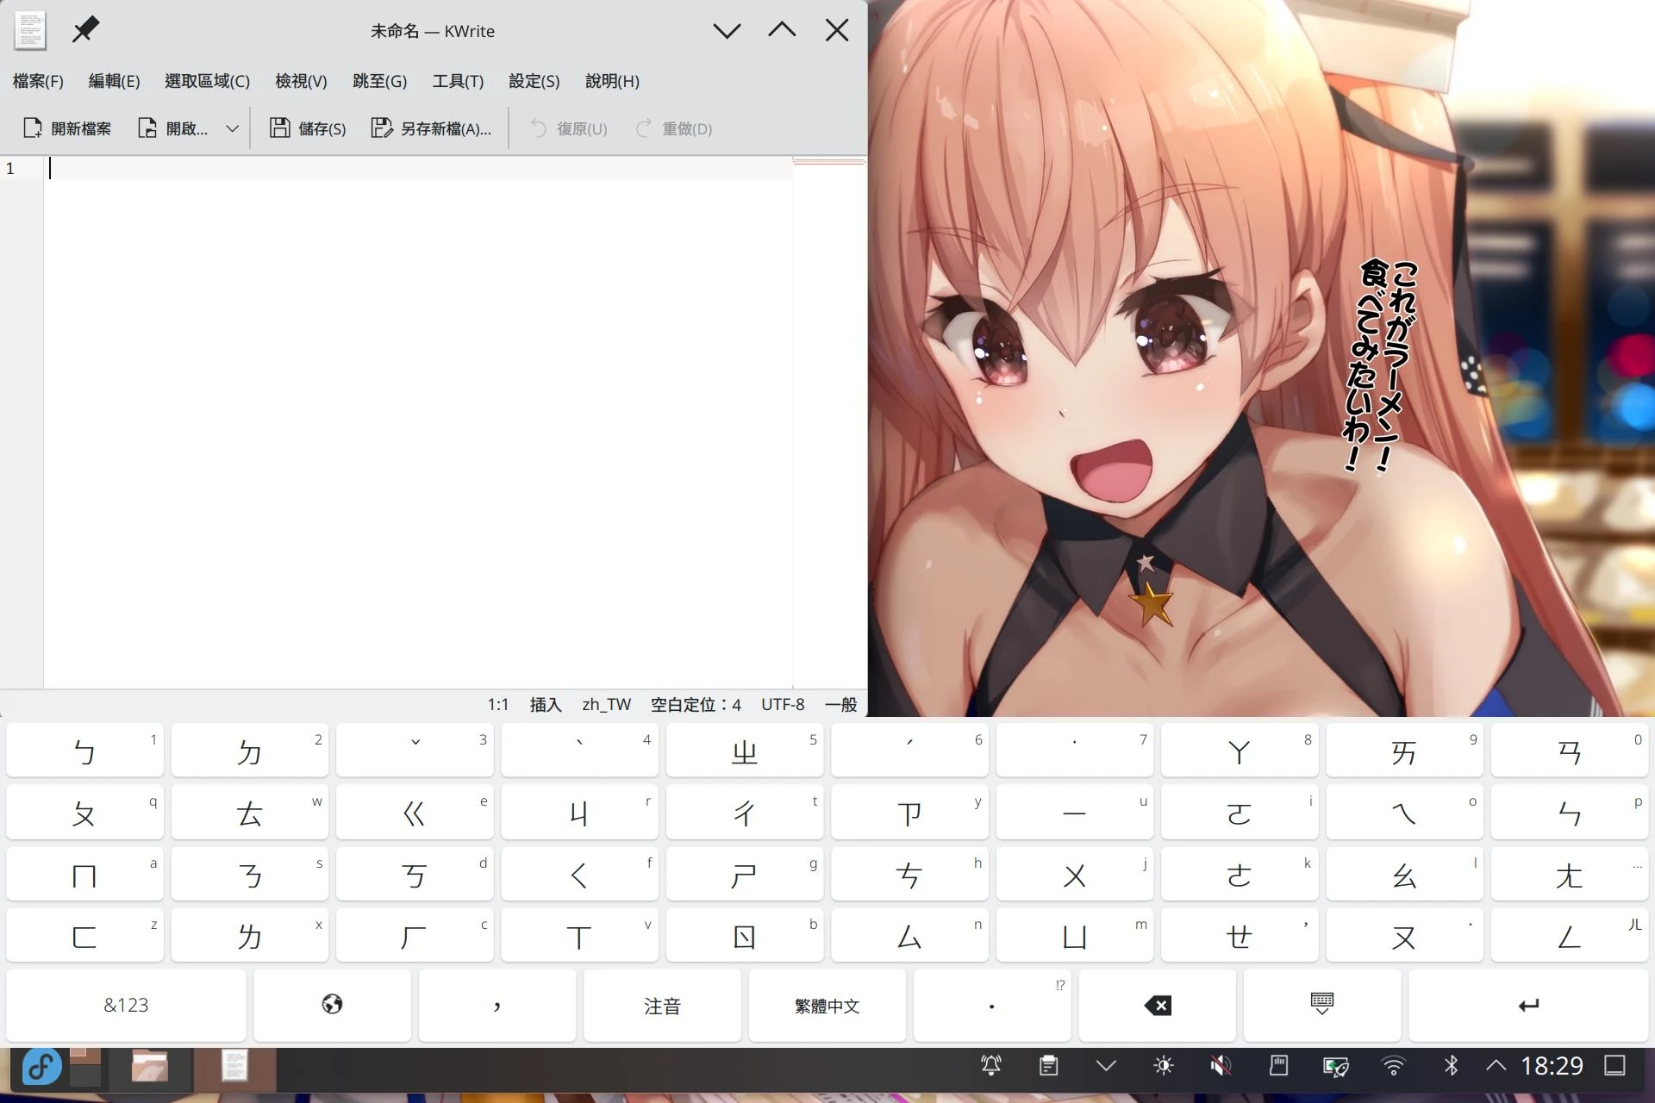The height and width of the screenshot is (1103, 1655).
Task: Open the brightness control in the tray
Action: [x=1163, y=1066]
